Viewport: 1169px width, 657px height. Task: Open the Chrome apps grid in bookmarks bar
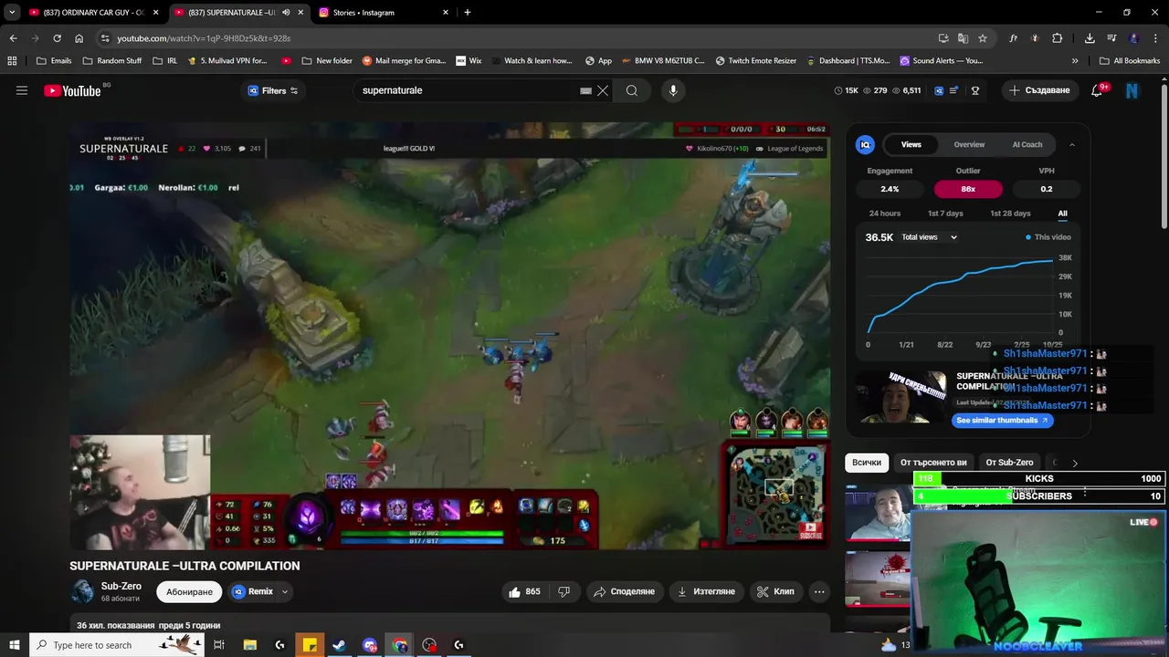coord(12,61)
